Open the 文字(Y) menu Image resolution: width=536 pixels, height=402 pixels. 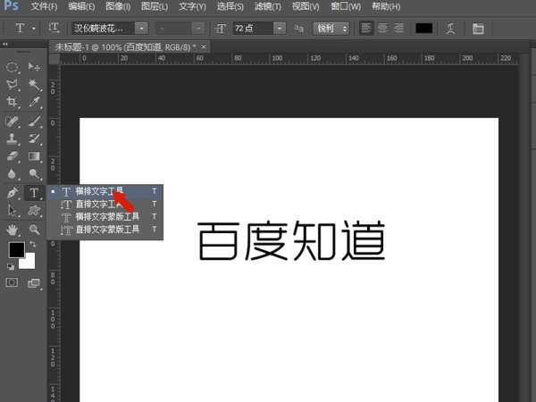(192, 6)
